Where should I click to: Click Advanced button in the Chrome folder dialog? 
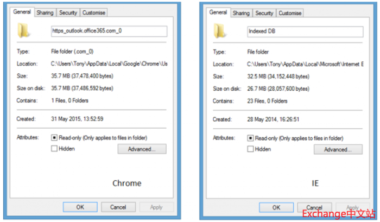[x=142, y=149]
